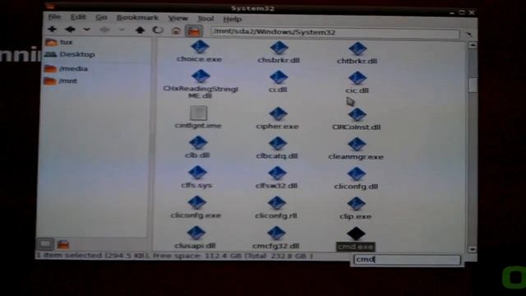Select the clip.exe file icon

click(x=356, y=204)
